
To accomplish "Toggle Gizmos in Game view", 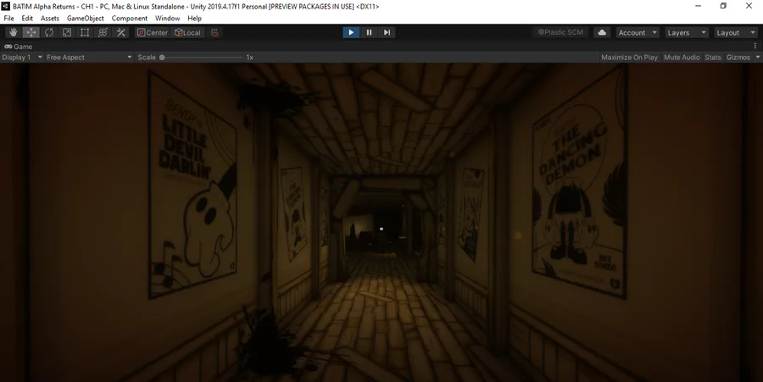I will click(x=738, y=58).
